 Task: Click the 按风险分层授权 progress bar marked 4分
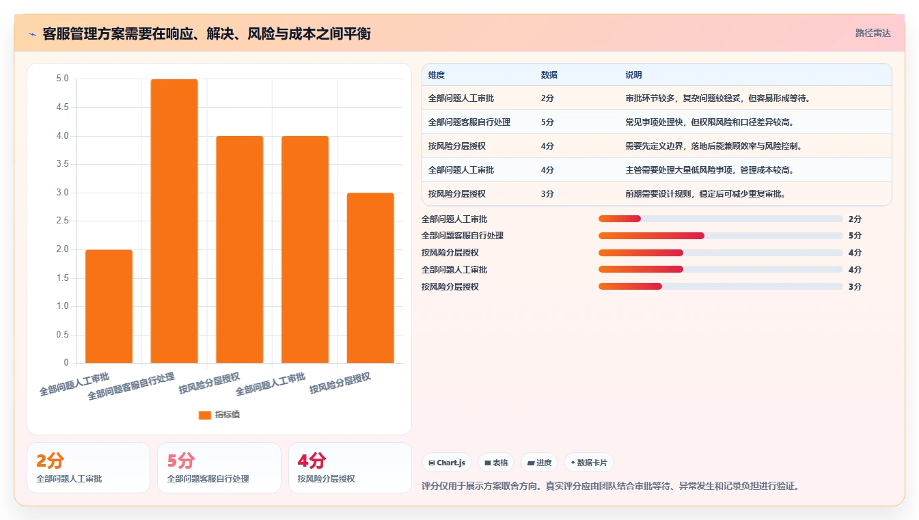[721, 253]
